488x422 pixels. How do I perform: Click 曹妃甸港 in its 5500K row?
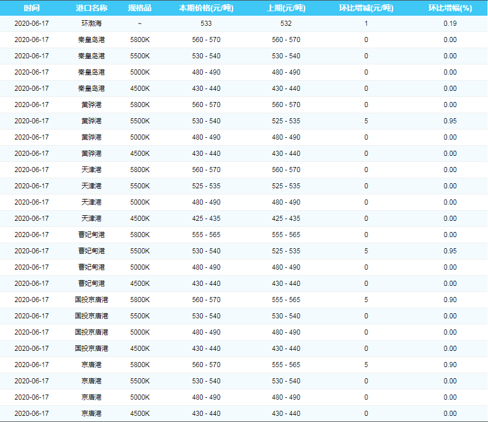[x=91, y=251]
